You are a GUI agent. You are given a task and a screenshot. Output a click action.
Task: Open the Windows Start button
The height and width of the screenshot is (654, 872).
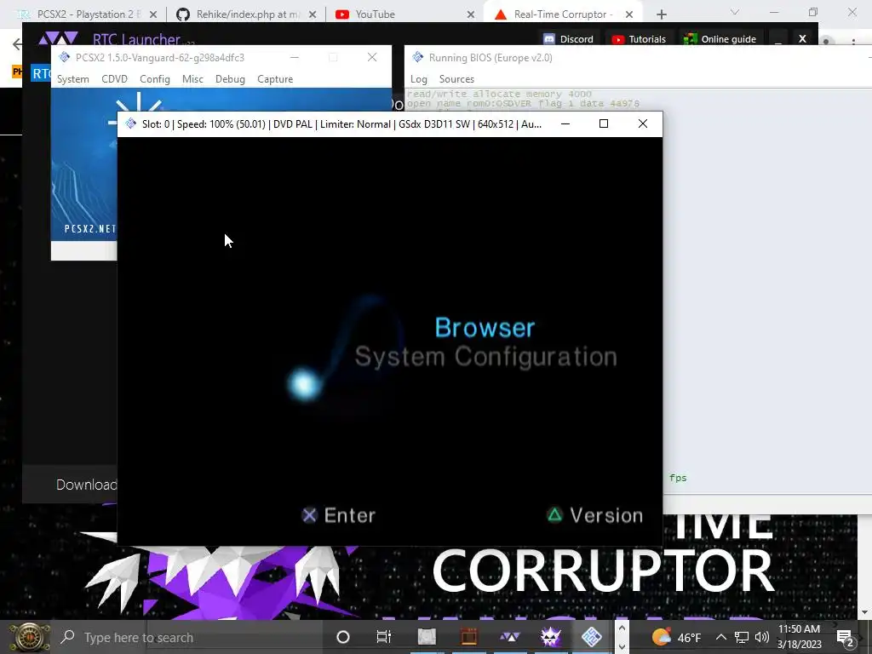coord(28,637)
